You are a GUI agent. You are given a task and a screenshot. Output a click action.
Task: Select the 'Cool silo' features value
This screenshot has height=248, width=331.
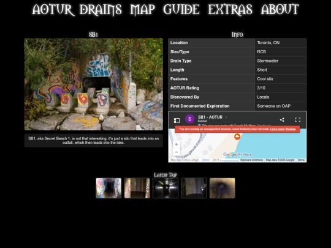pos(265,79)
